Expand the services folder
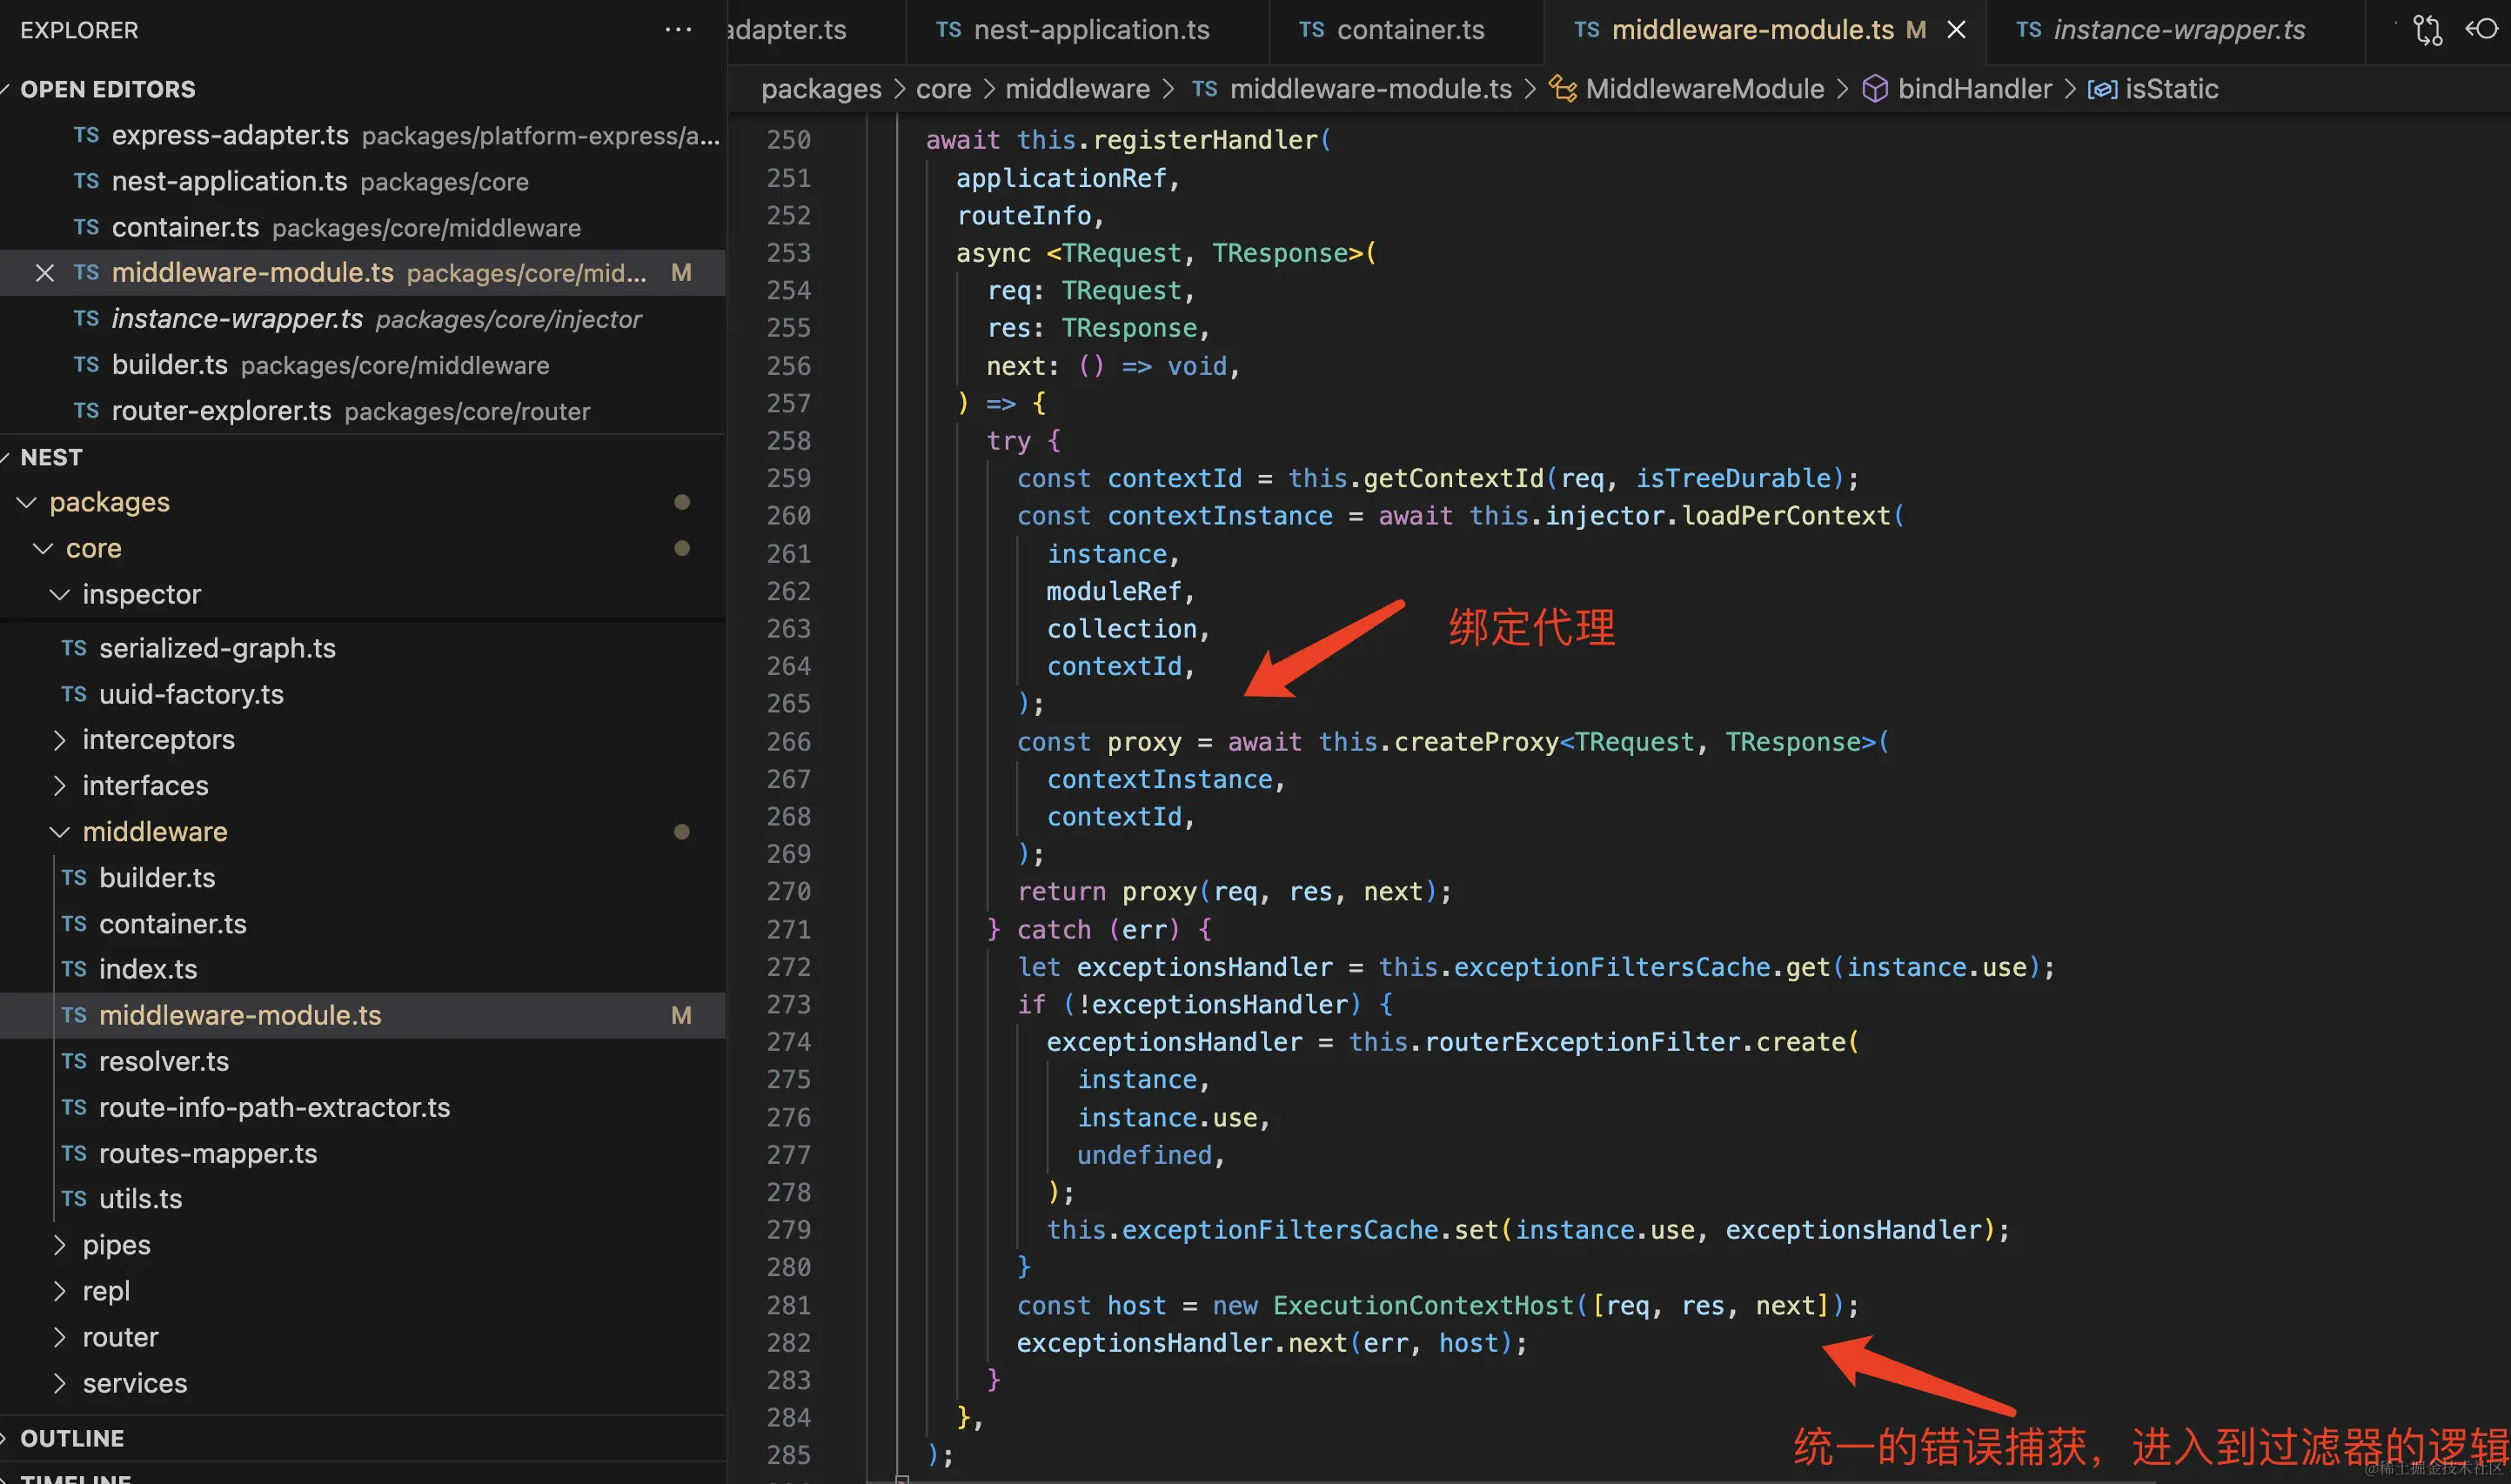The width and height of the screenshot is (2511, 1484). point(60,1383)
